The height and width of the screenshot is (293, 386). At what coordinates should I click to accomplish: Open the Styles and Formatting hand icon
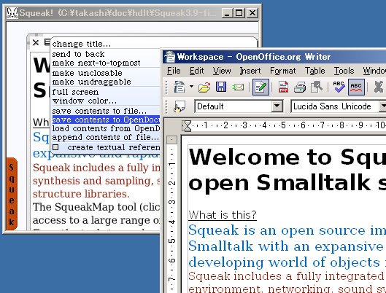click(180, 106)
